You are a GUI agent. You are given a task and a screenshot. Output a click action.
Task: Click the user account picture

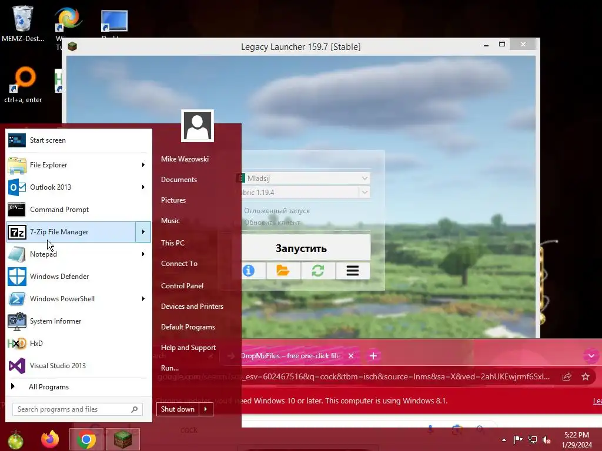tap(198, 126)
